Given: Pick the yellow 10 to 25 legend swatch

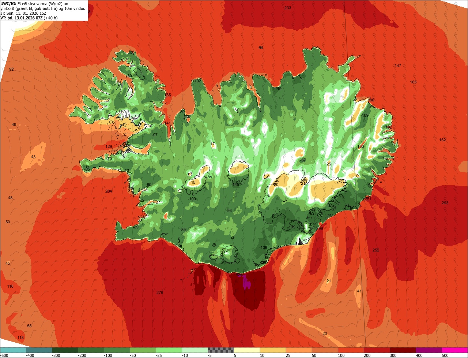Looking at the screenshot, I should [x=273, y=350].
